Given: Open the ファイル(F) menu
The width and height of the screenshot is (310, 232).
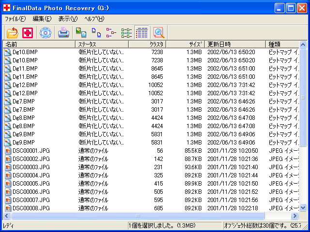Looking at the screenshot, I should coord(15,19).
